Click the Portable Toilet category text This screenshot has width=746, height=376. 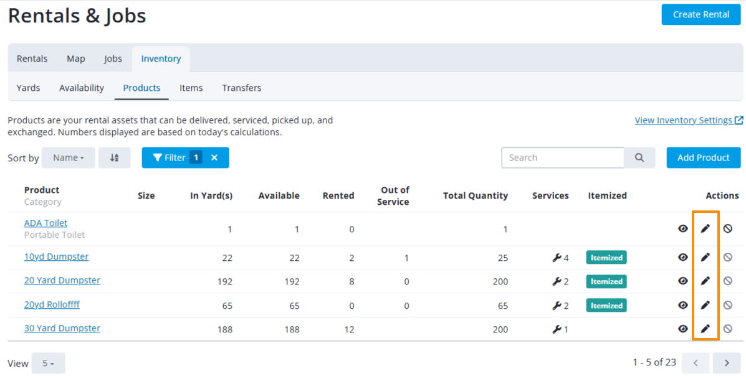pyautogui.click(x=54, y=235)
